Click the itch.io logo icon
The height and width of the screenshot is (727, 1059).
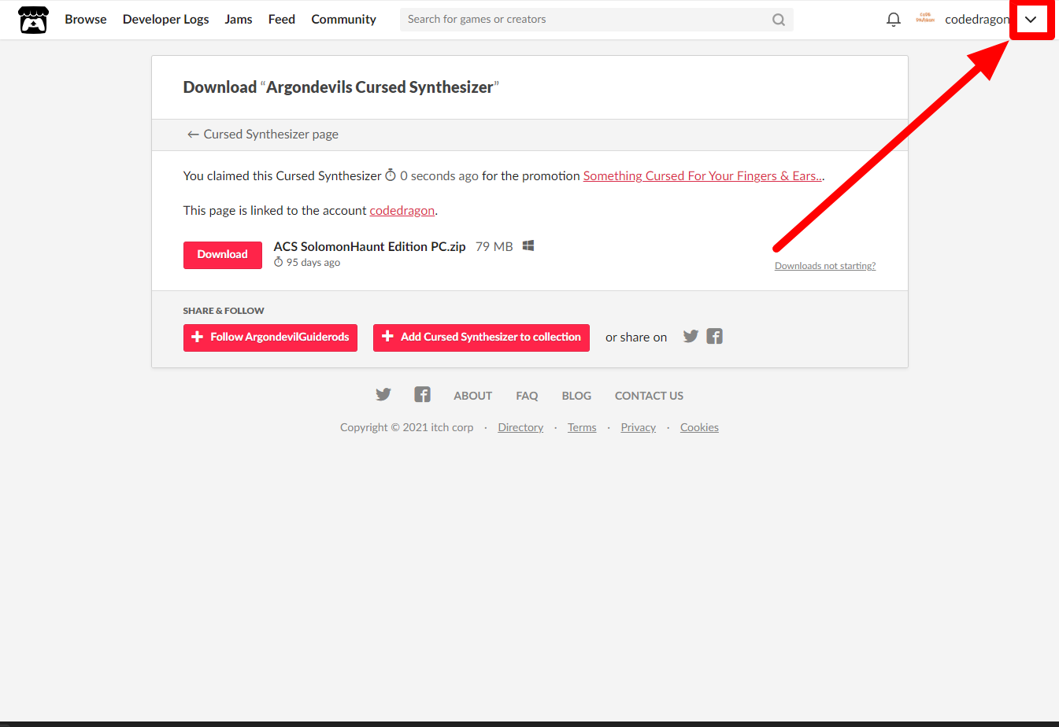pyautogui.click(x=33, y=20)
